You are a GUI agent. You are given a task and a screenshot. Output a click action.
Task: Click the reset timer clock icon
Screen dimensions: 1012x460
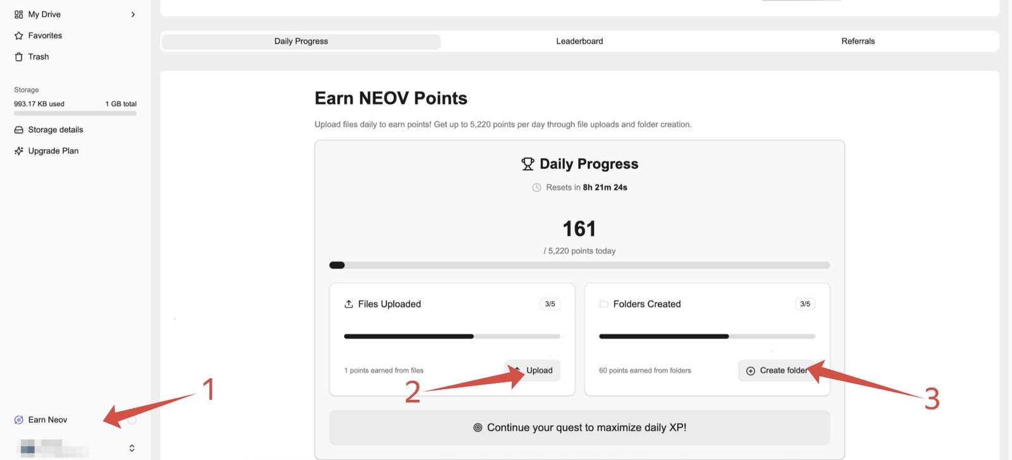[537, 188]
